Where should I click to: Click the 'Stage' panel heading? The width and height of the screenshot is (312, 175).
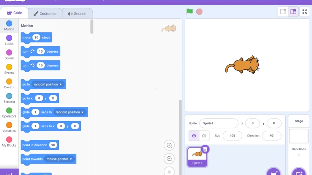click(299, 121)
